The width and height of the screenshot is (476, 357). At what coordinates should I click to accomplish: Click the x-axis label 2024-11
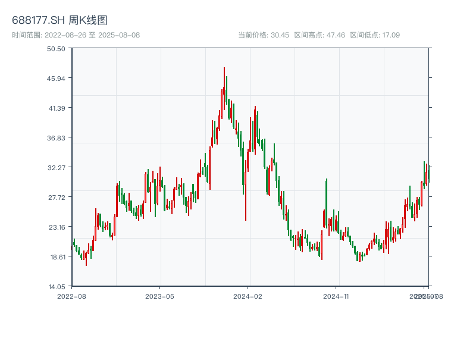coord(336,296)
